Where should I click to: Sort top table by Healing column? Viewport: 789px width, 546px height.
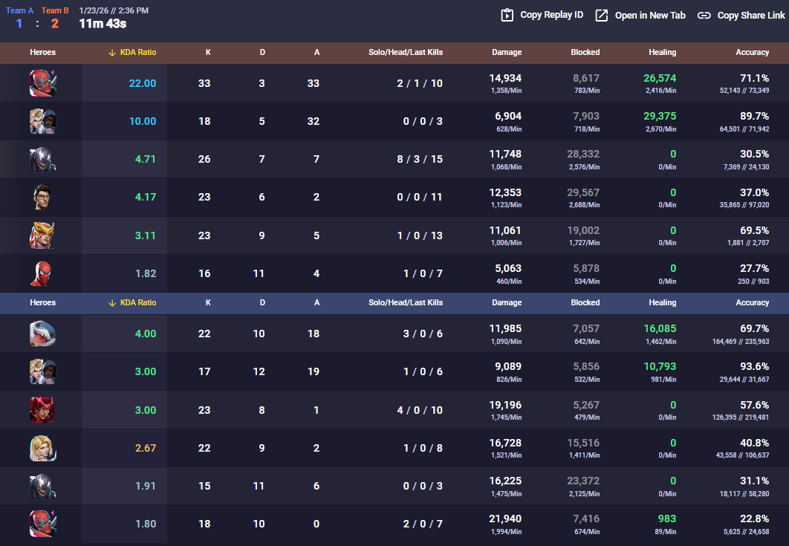(662, 52)
